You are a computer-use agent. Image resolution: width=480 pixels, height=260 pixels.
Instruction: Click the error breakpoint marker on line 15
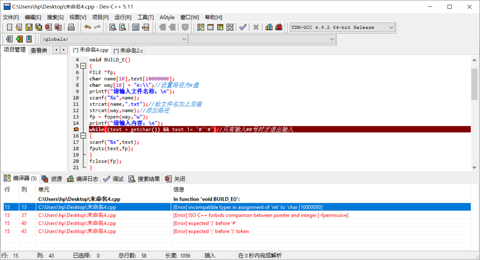point(76,129)
